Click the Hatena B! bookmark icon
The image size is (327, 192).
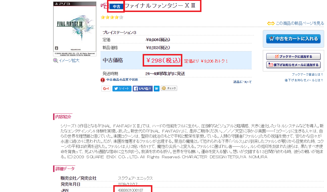(x=157, y=89)
